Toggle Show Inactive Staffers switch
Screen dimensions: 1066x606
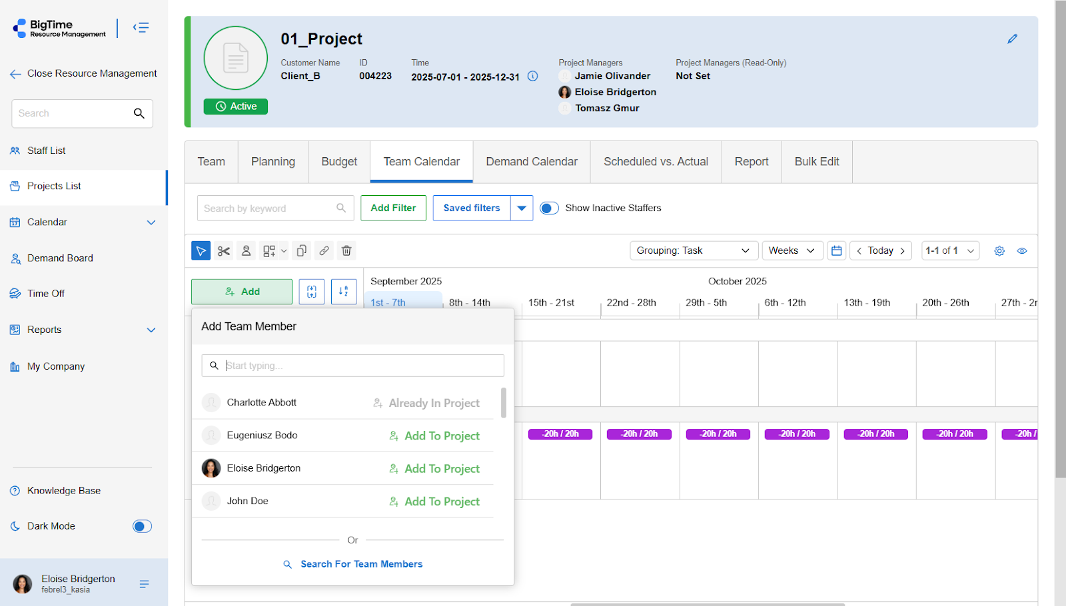point(549,208)
